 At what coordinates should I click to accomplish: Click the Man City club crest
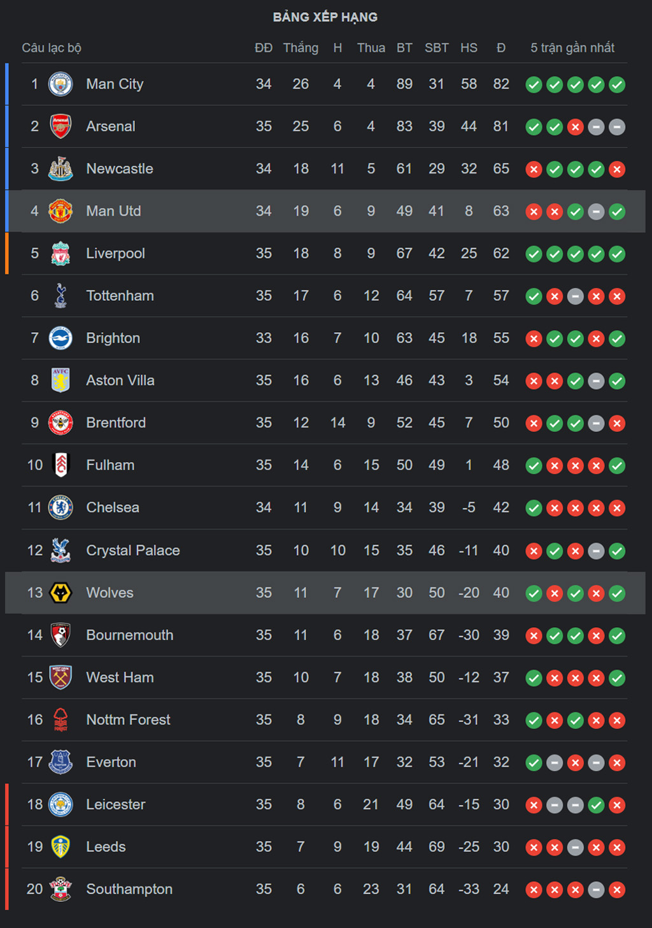pos(60,84)
